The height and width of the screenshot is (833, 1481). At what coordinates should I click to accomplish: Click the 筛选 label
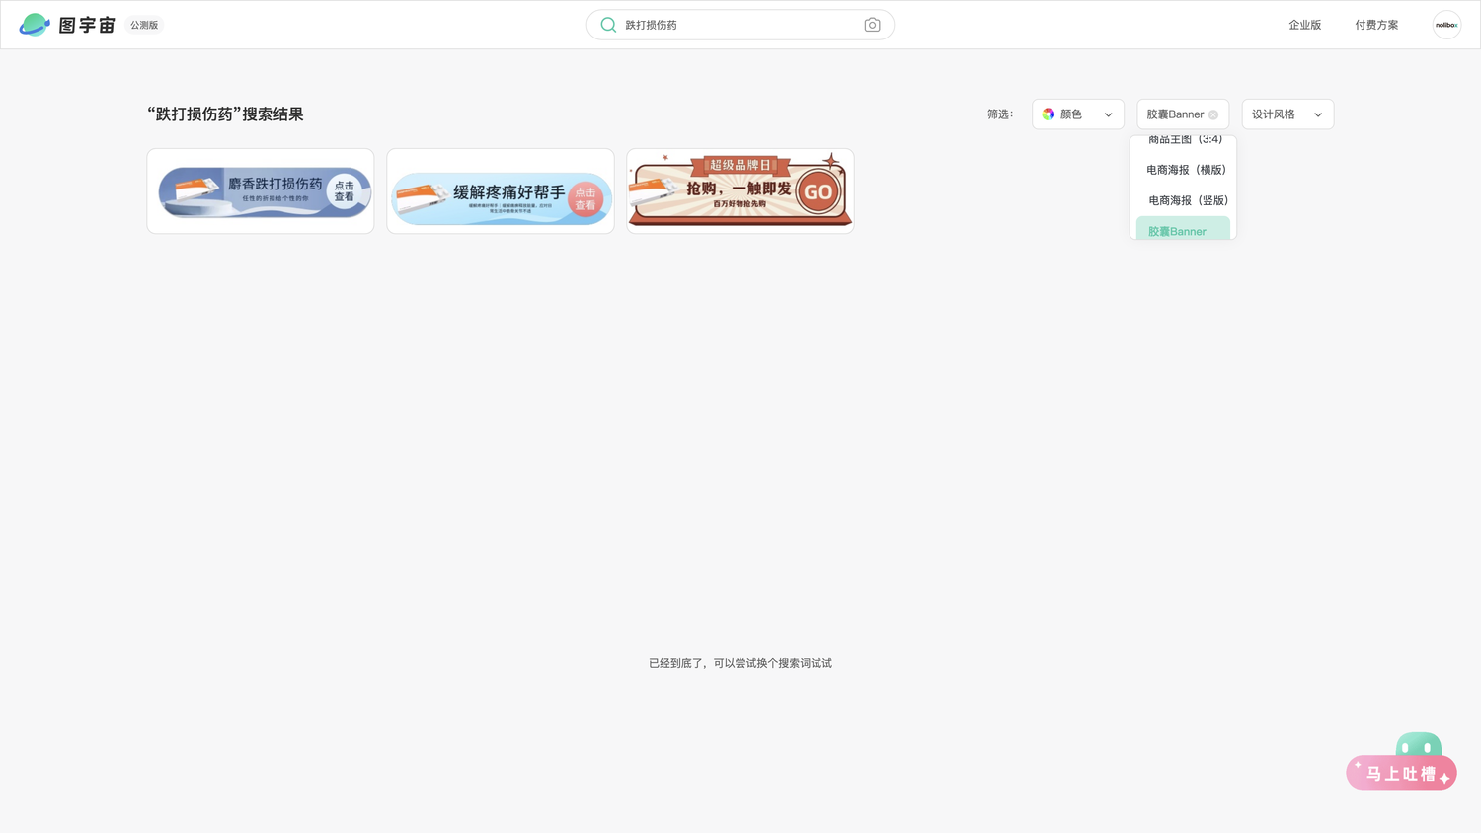1000,114
